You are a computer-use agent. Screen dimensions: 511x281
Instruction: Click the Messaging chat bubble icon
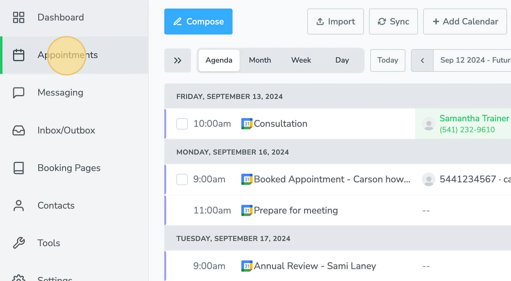18,93
